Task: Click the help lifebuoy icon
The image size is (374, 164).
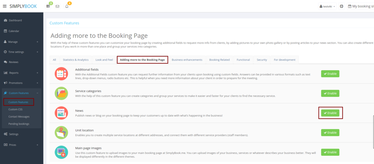Action: 341,6
